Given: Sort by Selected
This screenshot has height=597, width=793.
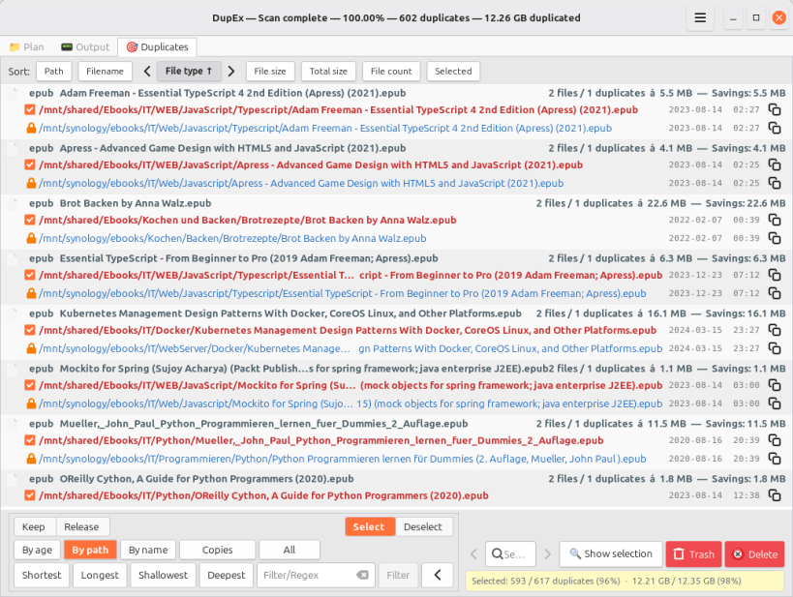Looking at the screenshot, I should 453,72.
